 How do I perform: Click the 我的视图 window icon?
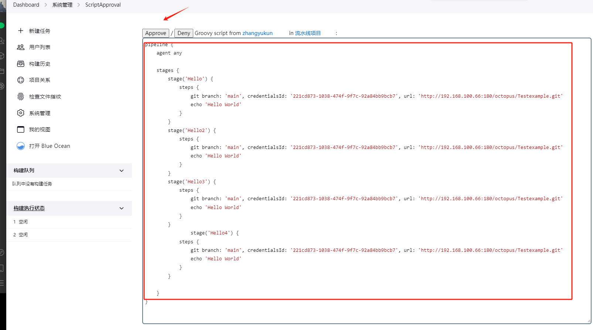(21, 129)
